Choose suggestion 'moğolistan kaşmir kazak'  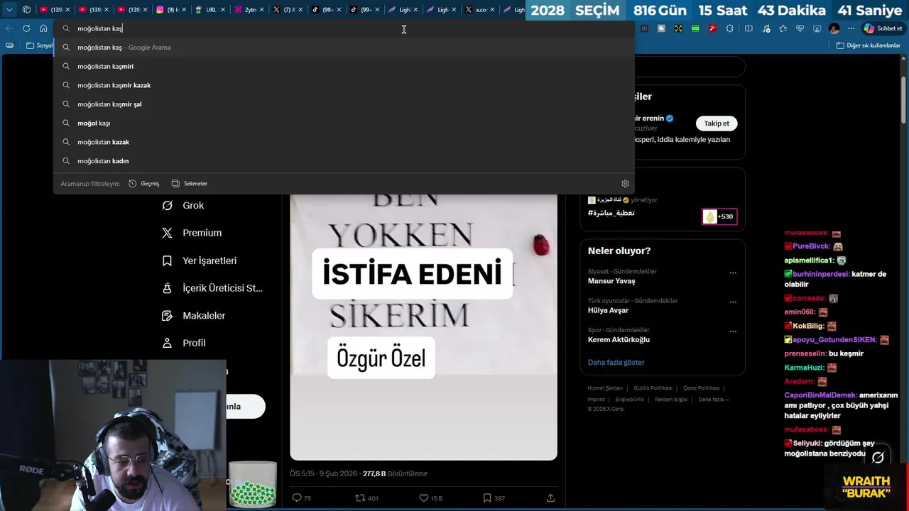coord(344,85)
